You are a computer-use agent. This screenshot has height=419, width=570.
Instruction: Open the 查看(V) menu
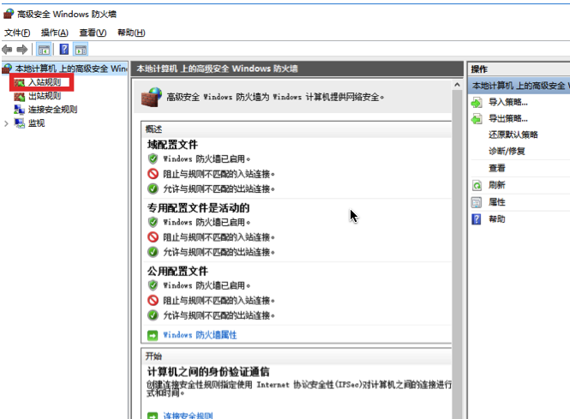(93, 33)
